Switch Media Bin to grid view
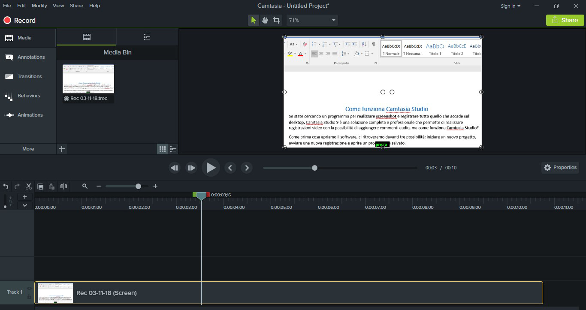This screenshot has height=310, width=586. coord(162,149)
